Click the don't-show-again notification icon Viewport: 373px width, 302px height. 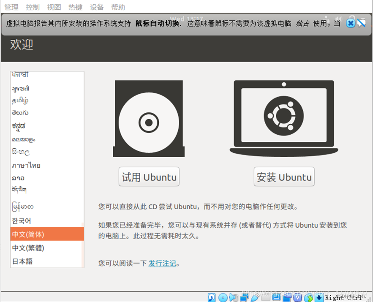coord(361,23)
